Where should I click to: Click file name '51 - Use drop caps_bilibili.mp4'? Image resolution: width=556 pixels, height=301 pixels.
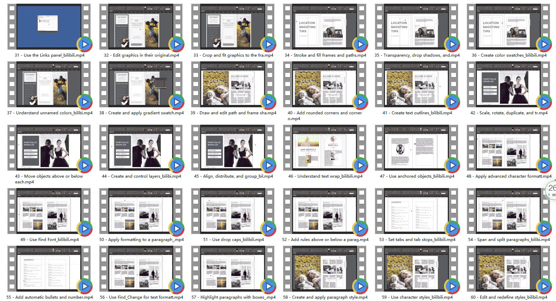pyautogui.click(x=233, y=240)
